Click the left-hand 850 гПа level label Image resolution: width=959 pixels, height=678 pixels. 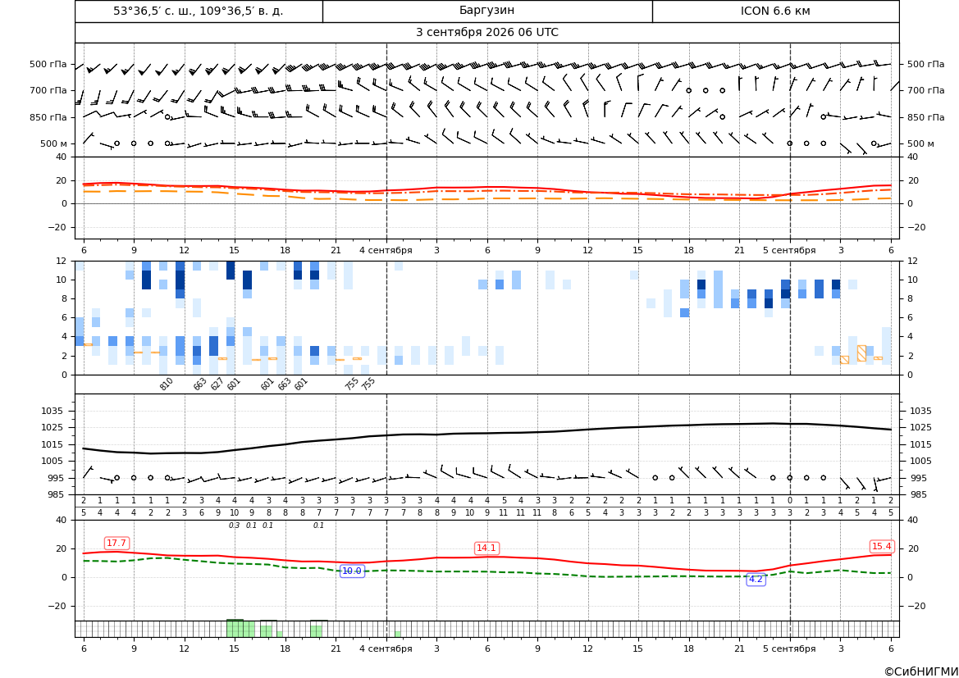48,117
